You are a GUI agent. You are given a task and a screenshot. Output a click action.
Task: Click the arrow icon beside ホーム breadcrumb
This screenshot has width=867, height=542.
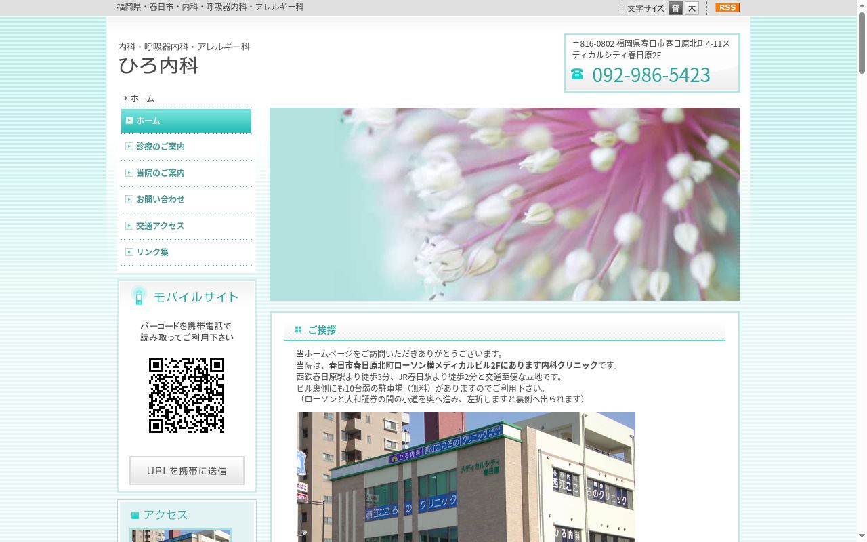(126, 98)
